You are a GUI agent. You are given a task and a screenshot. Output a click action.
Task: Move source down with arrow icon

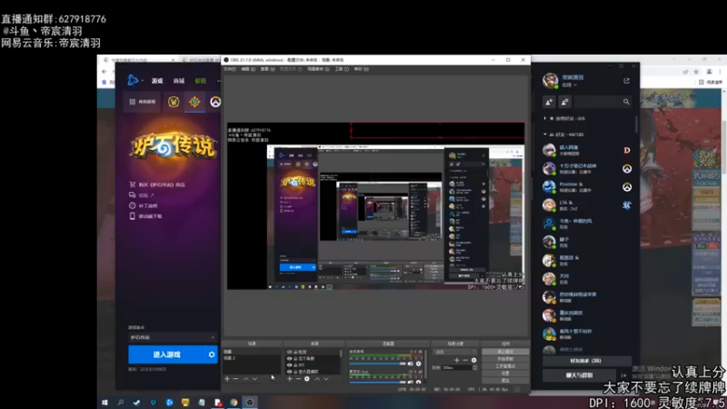[326, 379]
